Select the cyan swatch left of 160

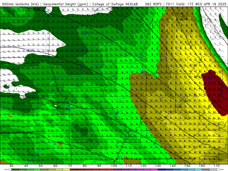tap(198, 170)
